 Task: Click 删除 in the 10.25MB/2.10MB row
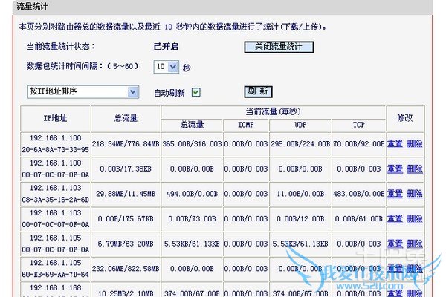pyautogui.click(x=415, y=293)
